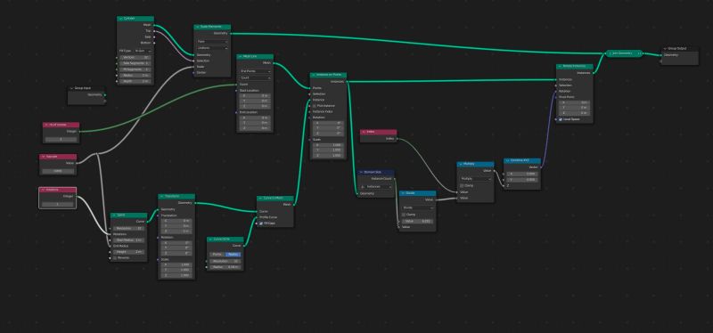Viewport: 713px width, 333px height.
Task: Click the Resolution field in Curve Circle node
Action: tap(225, 261)
